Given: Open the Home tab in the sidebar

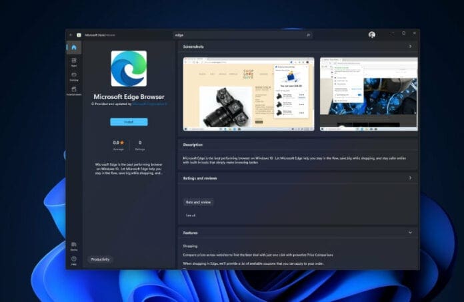Looking at the screenshot, I should pyautogui.click(x=74, y=47).
